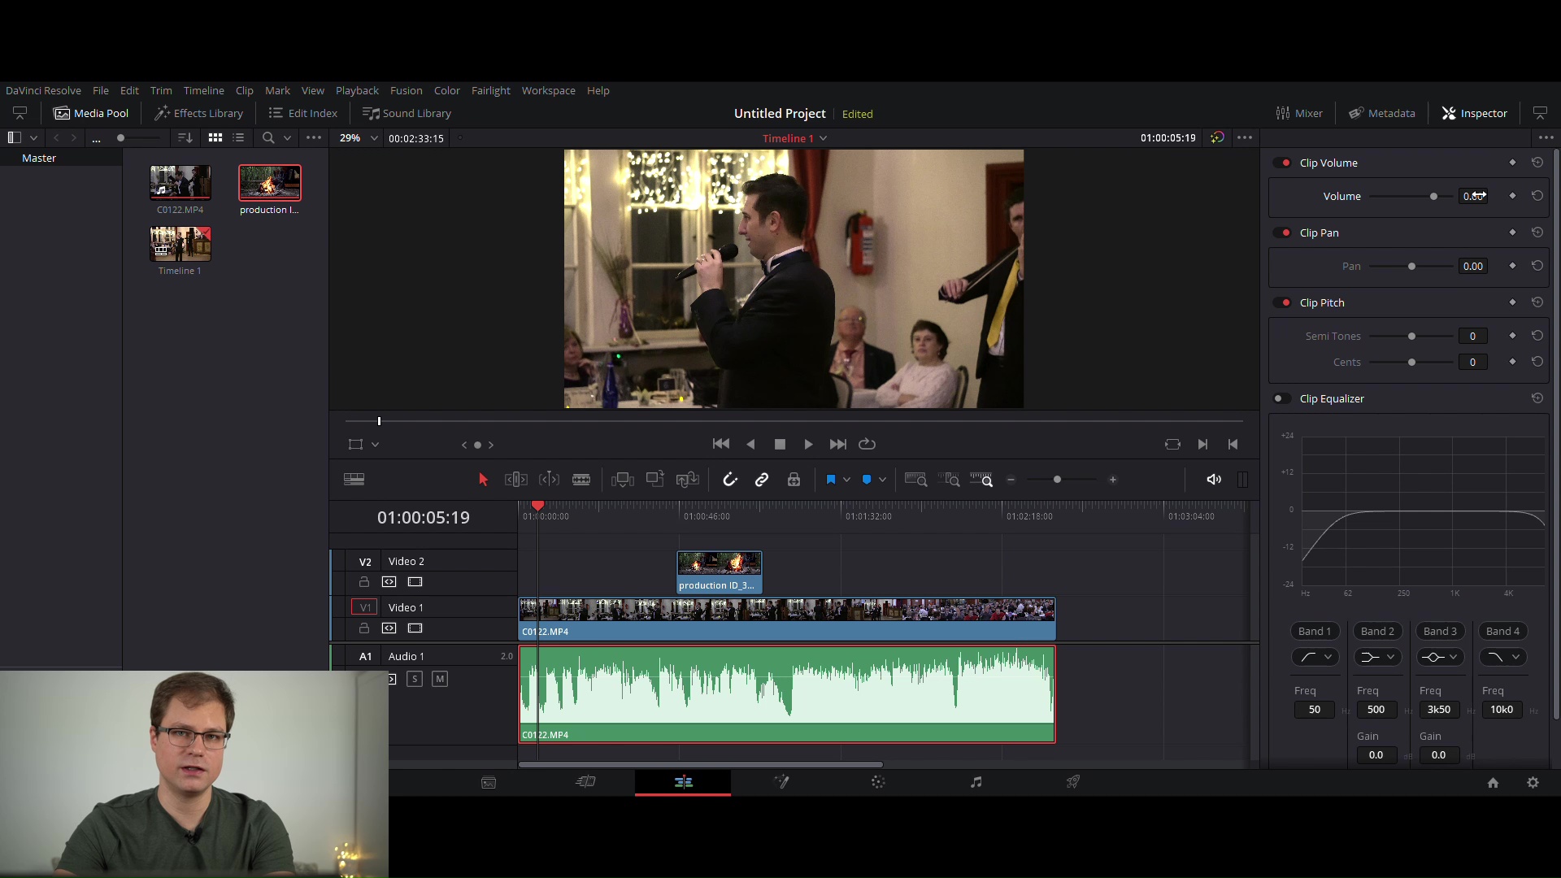This screenshot has height=878, width=1561.
Task: Click the insert clip toolbar icon
Action: pyautogui.click(x=622, y=480)
